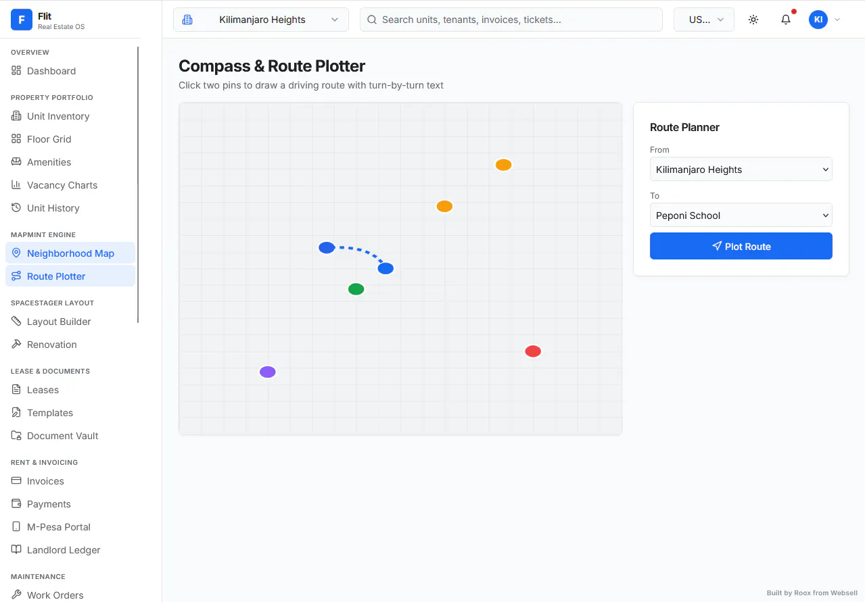Open notifications bell
This screenshot has height=602, width=865.
click(x=786, y=20)
